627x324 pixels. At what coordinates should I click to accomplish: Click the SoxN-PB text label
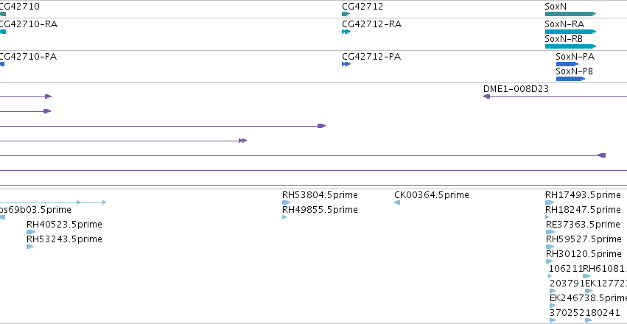[575, 71]
